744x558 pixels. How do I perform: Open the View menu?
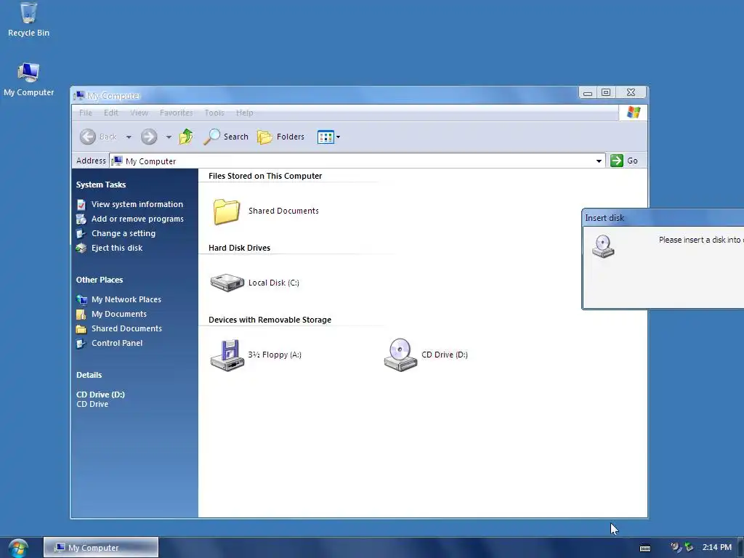click(139, 113)
